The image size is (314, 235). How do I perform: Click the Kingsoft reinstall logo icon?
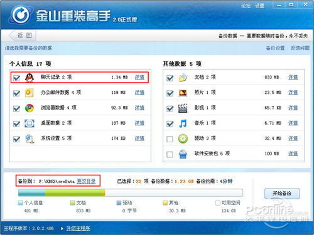pos(21,14)
